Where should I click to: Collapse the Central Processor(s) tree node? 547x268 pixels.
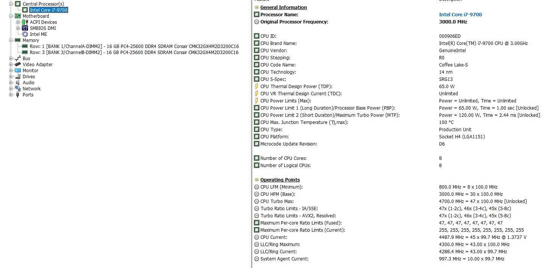11,4
